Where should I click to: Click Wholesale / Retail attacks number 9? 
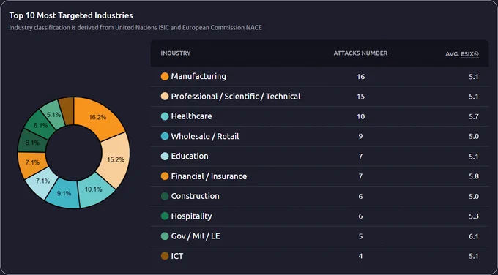coord(360,137)
